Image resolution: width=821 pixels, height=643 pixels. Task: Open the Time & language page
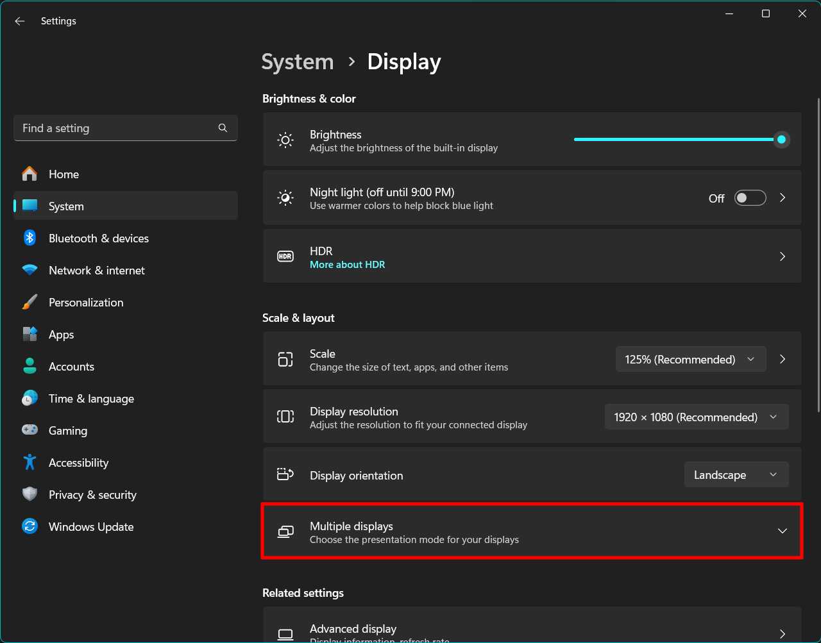click(x=126, y=398)
